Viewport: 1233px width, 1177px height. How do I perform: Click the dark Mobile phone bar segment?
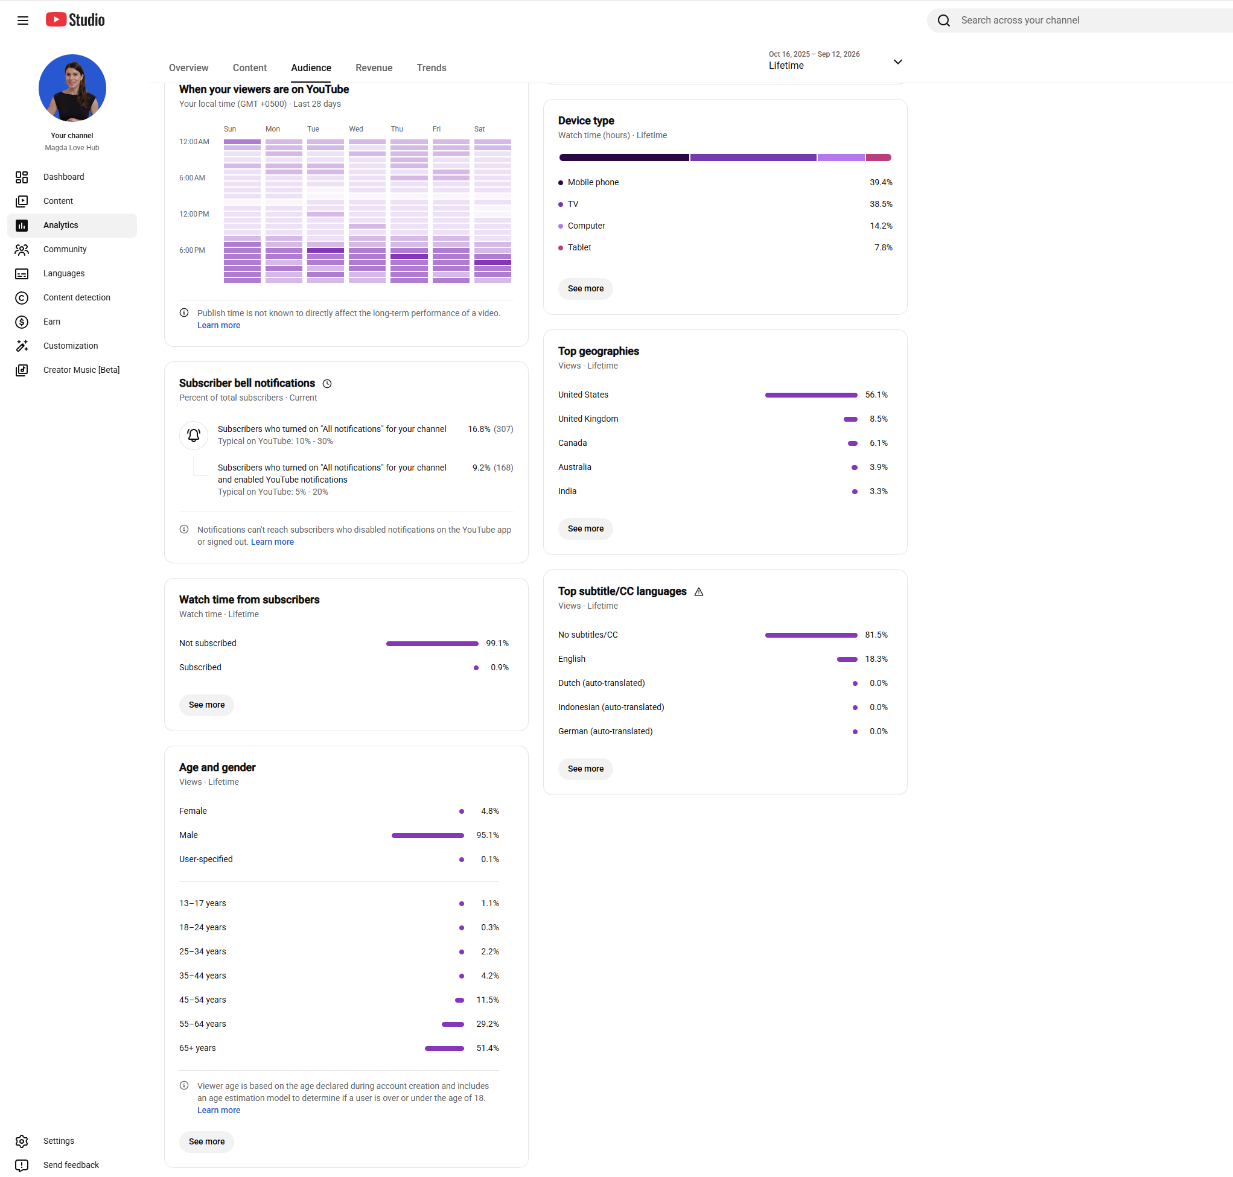[624, 157]
